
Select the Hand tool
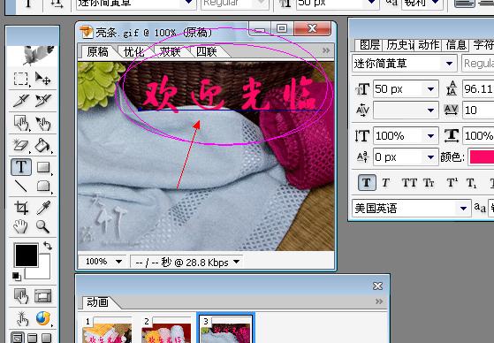(21, 226)
